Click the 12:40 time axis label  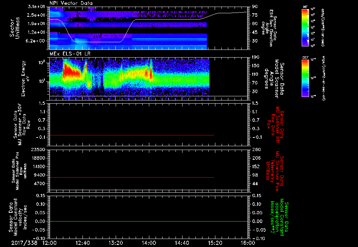pos(83,243)
